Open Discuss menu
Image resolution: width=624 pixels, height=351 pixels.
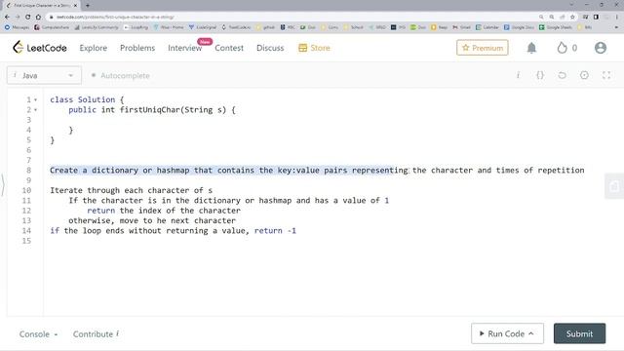[270, 48]
